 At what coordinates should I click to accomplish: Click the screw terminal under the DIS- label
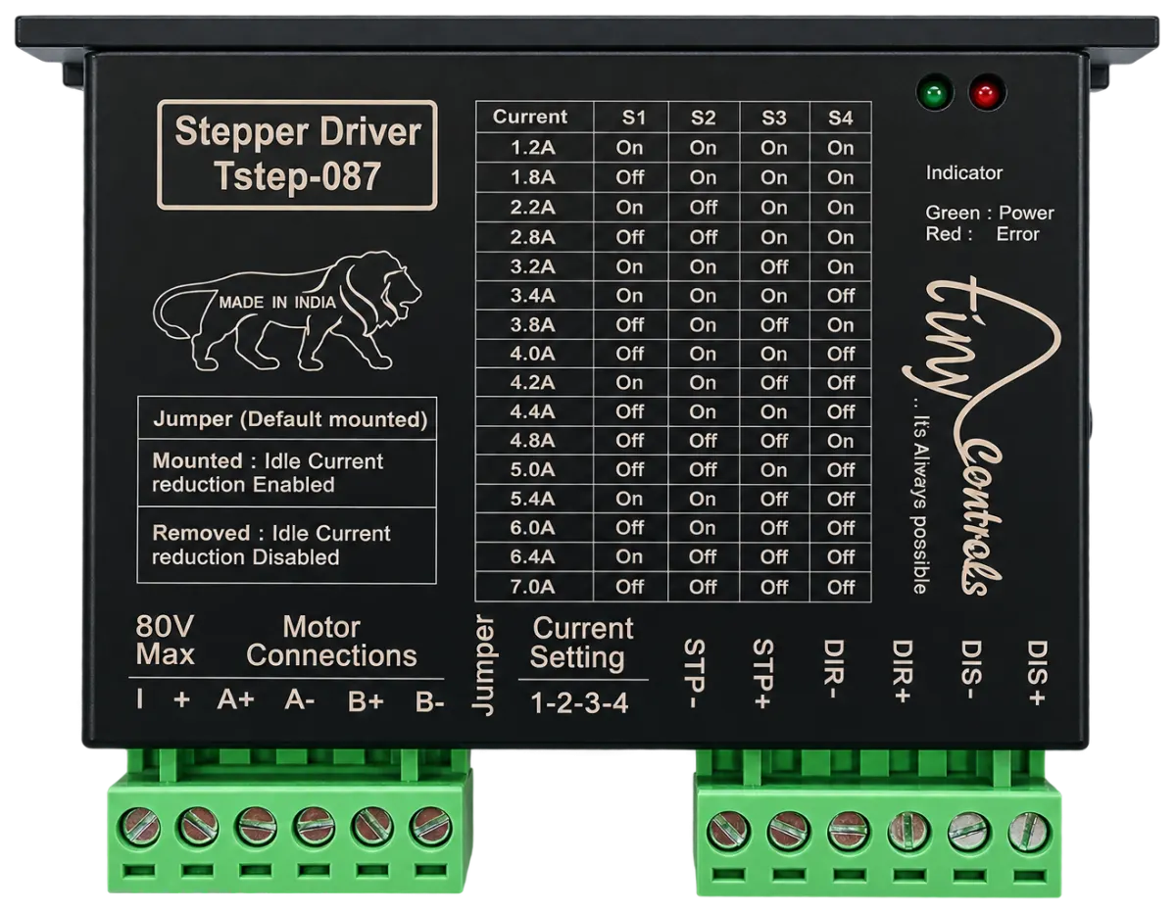968,833
